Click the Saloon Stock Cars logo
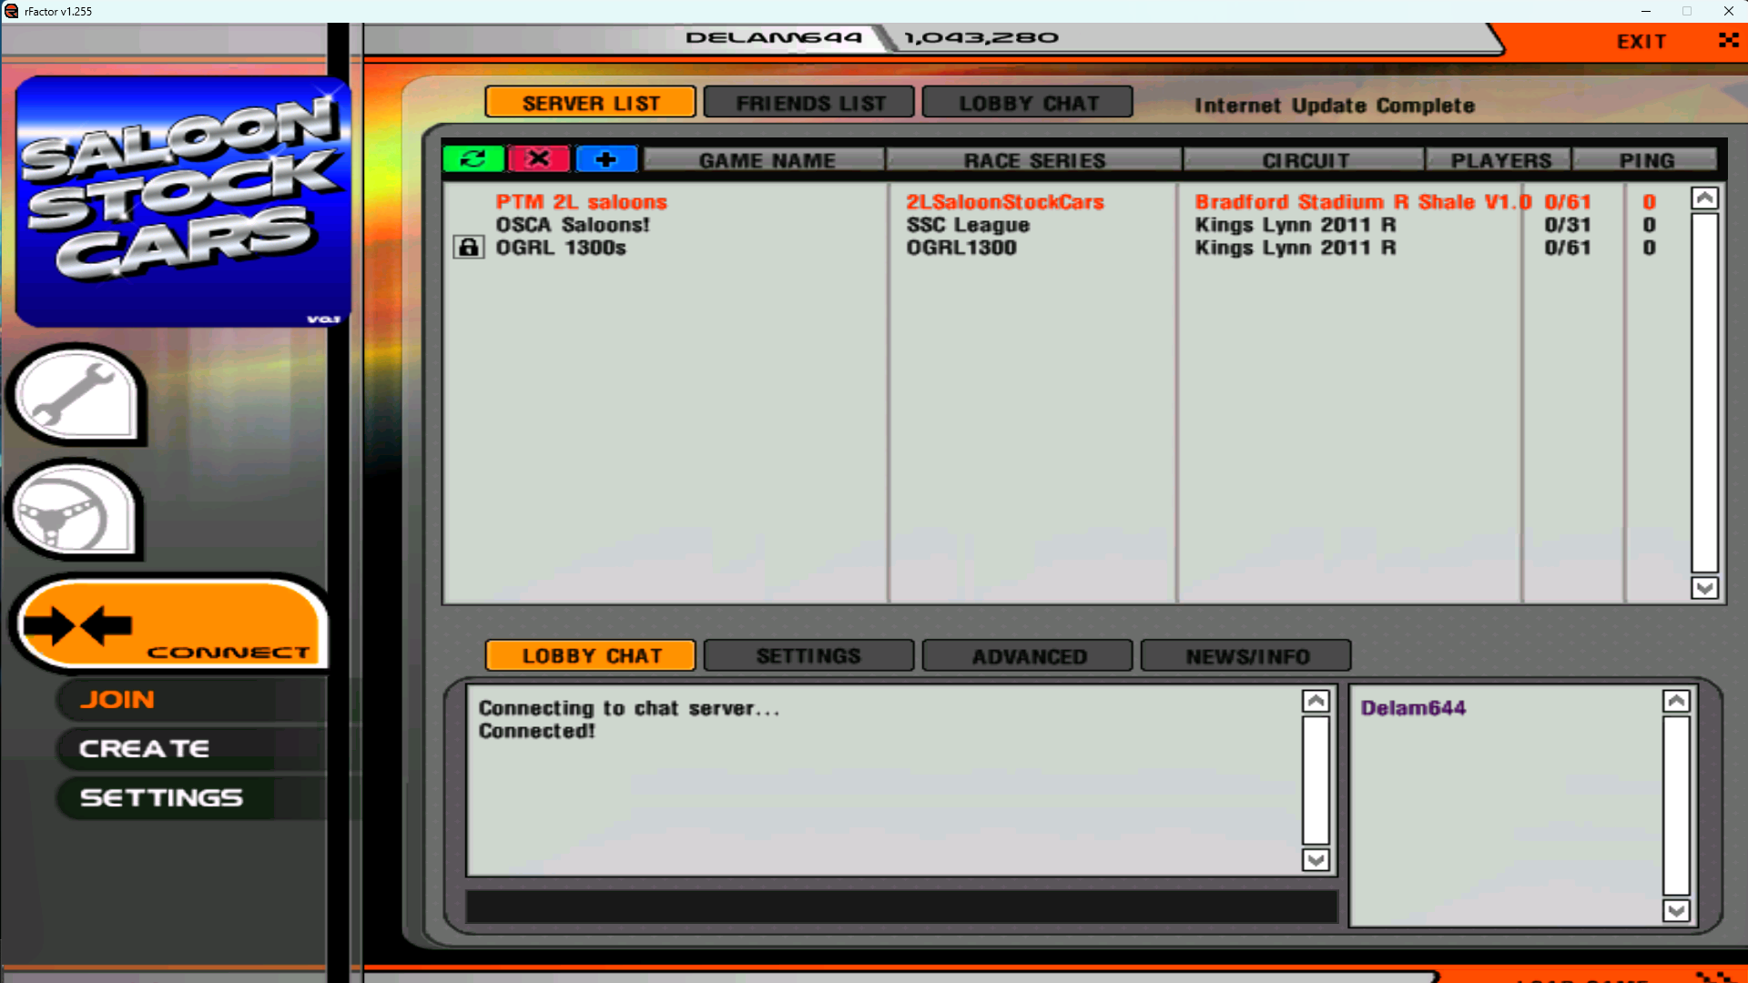 pos(183,201)
